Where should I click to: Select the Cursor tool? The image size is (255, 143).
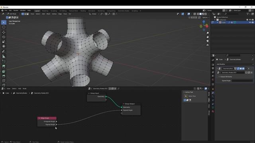pyautogui.click(x=4, y=27)
